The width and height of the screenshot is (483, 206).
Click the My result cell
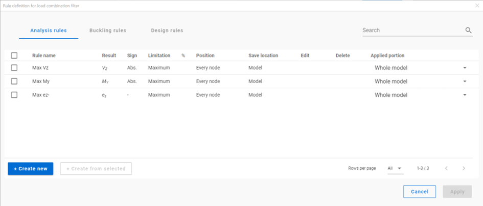[x=105, y=82]
